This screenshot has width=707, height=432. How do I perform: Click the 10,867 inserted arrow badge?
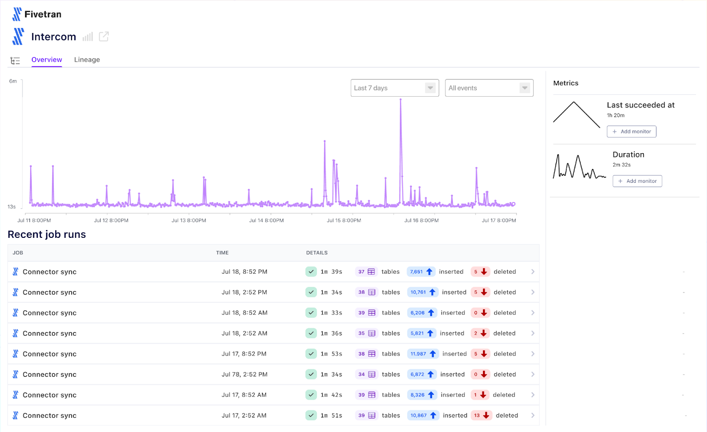423,415
